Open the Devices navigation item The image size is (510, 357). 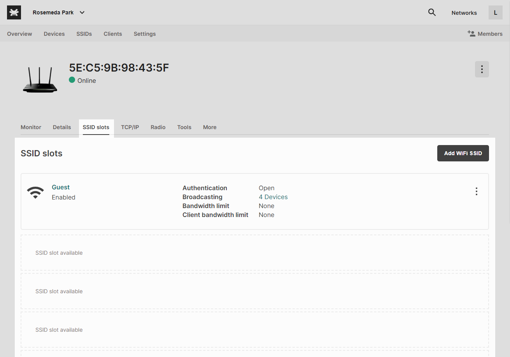pos(54,34)
